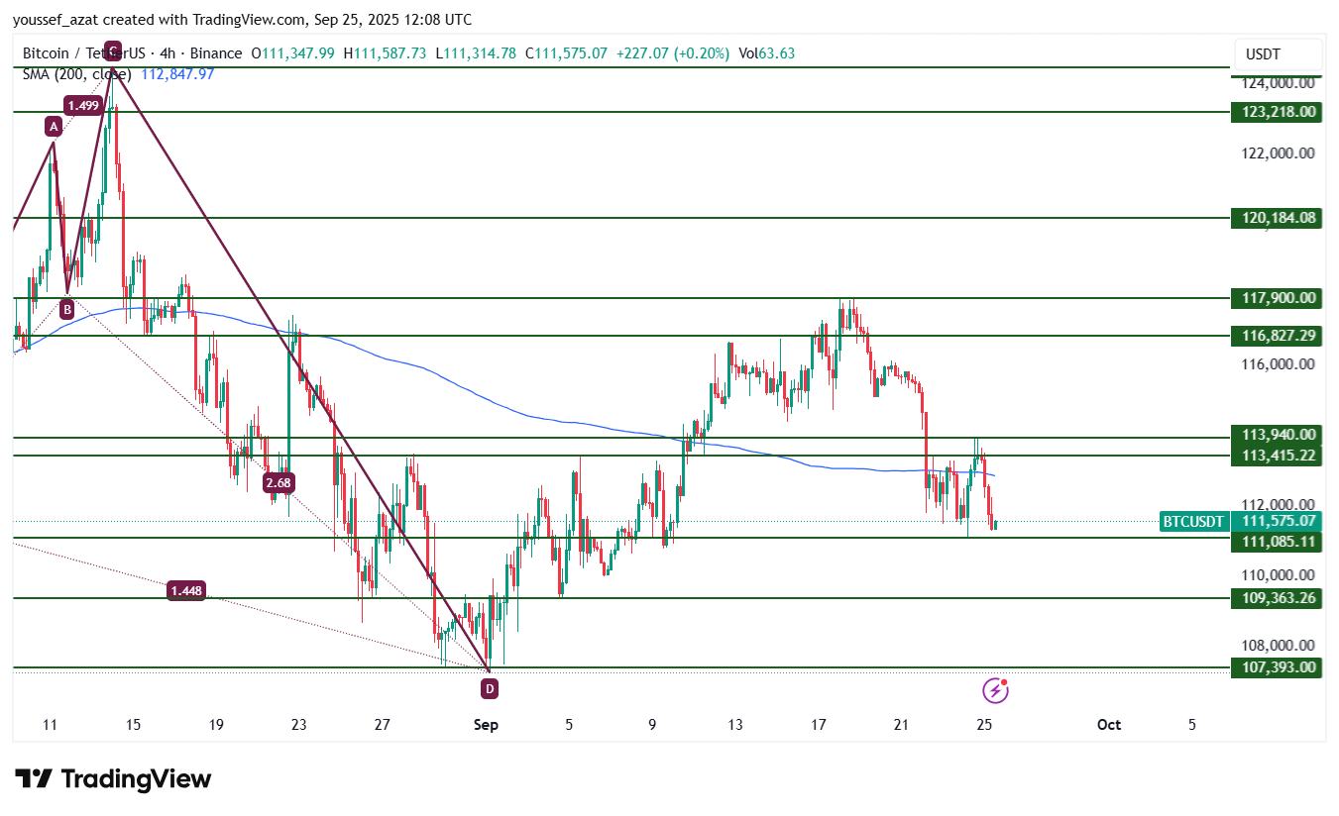Viewport: 1339px width, 816px height.
Task: Click the TradingView logo icon
Action: (34, 779)
